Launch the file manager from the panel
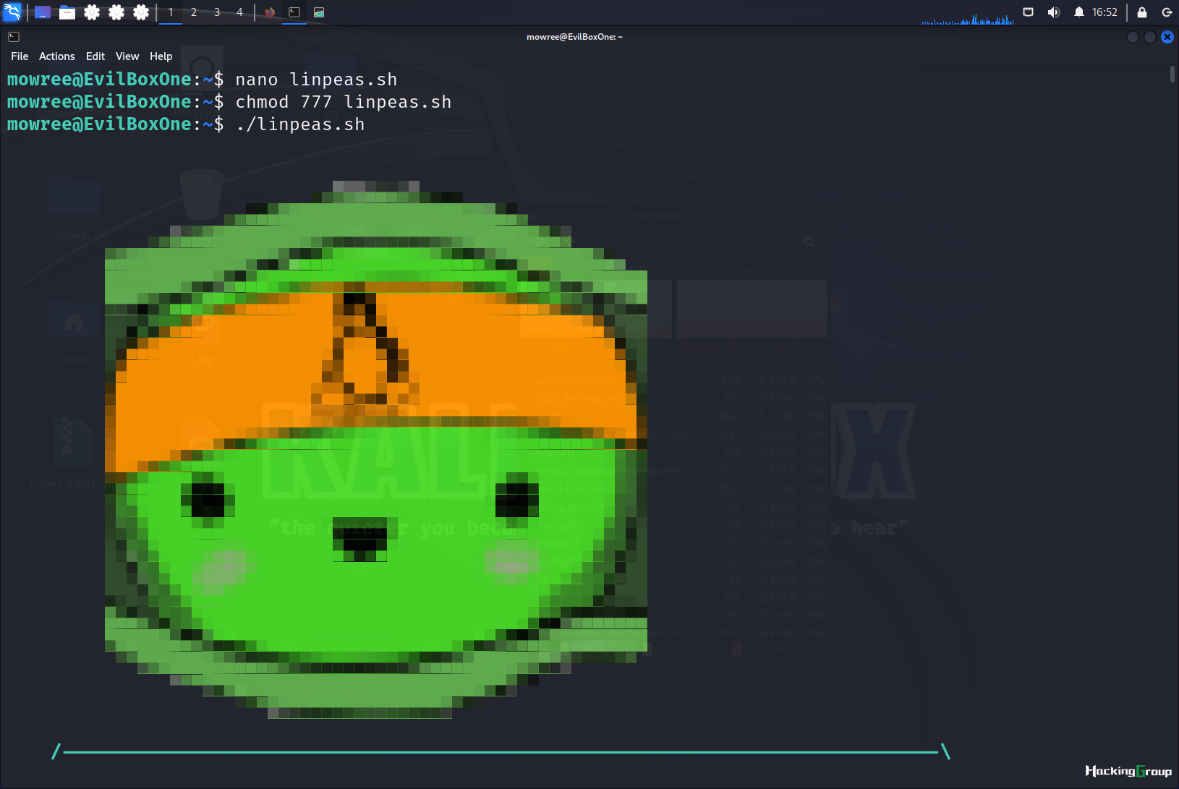1179x789 pixels. point(67,12)
